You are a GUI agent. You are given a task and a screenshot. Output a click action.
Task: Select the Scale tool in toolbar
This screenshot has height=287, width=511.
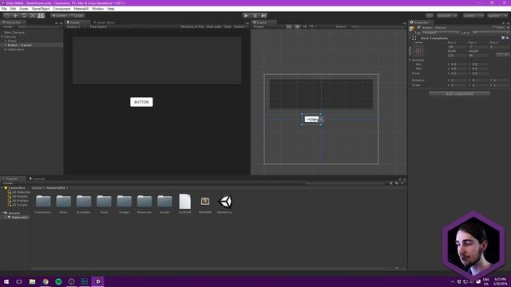32,16
